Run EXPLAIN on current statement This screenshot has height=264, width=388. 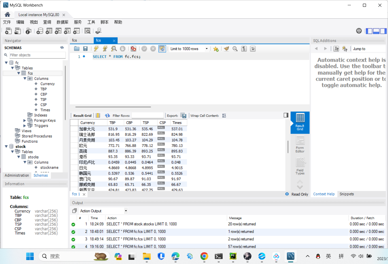tap(114, 49)
